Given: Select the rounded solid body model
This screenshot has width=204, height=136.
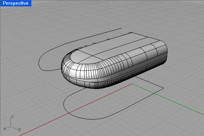Looking at the screenshot, I should pos(114,61).
